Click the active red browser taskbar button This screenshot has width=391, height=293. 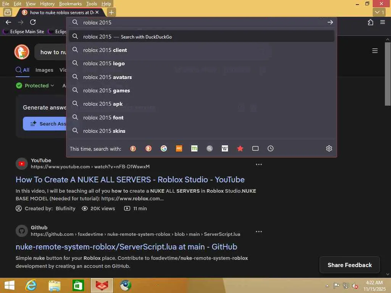[x=102, y=285]
